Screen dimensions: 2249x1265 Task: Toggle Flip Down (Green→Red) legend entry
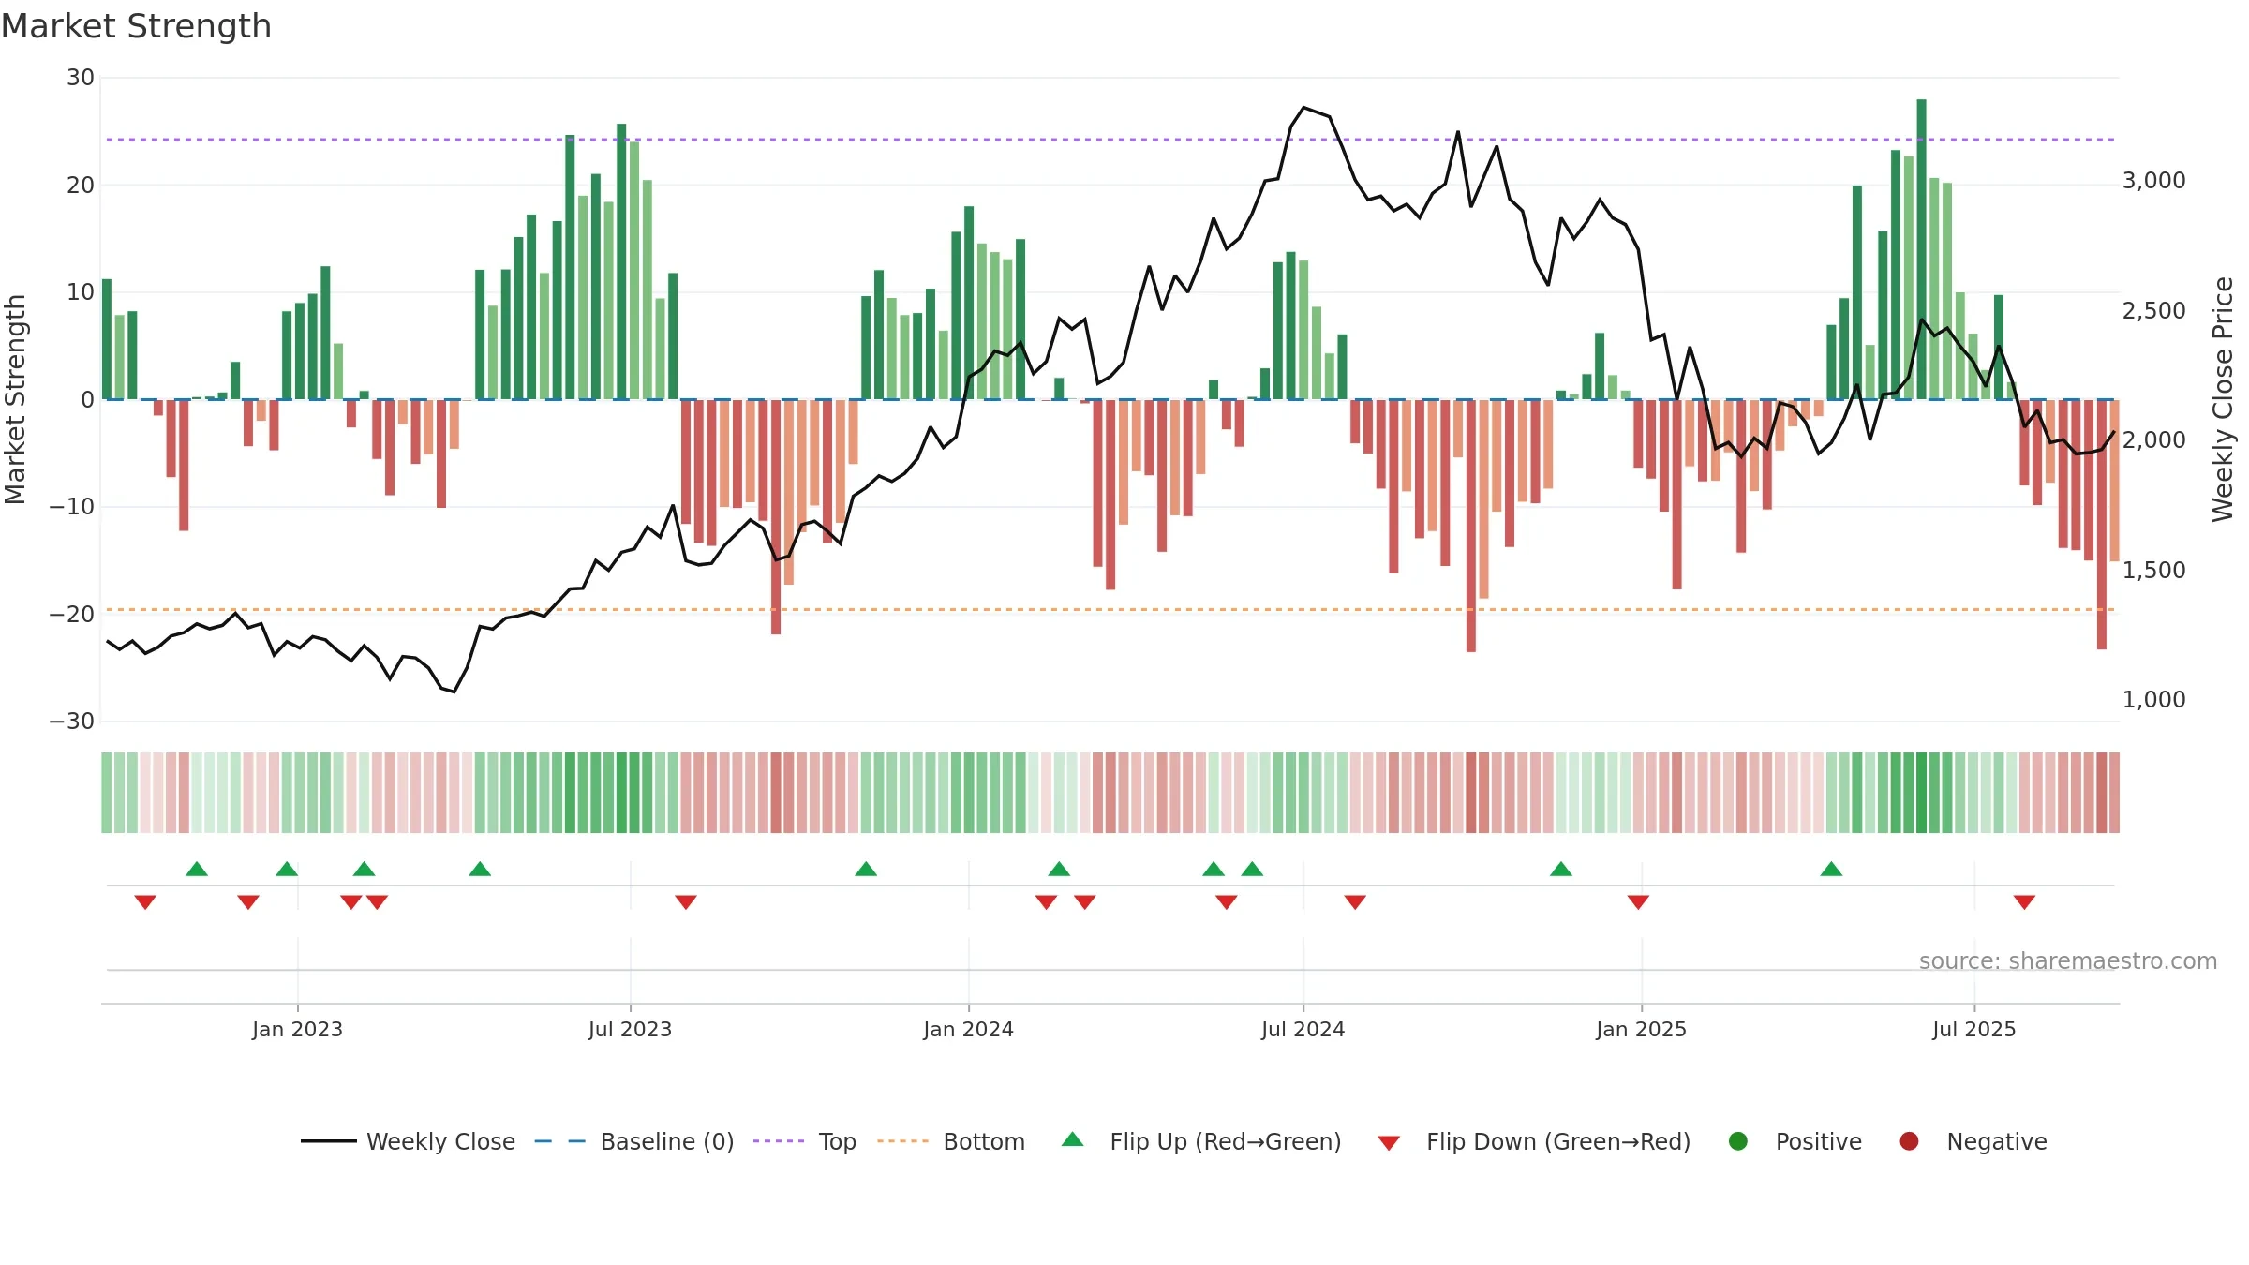click(x=1534, y=1141)
